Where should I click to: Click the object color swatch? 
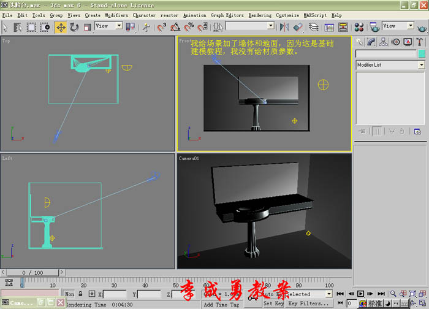click(x=422, y=53)
